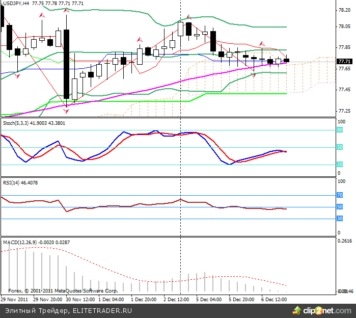Click the Stochastic 80 level marker

pos(339,130)
